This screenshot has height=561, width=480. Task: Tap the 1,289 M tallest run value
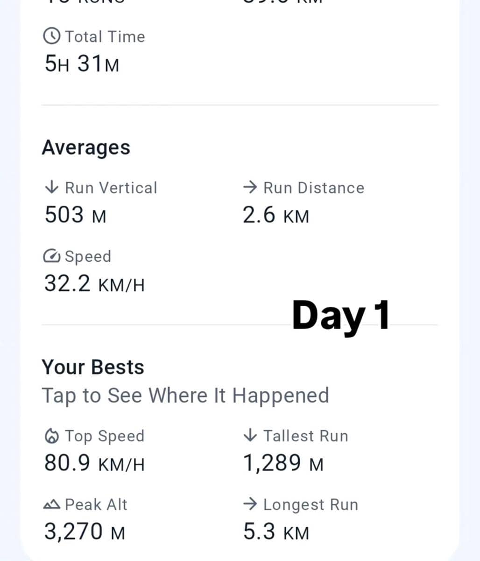pos(283,463)
